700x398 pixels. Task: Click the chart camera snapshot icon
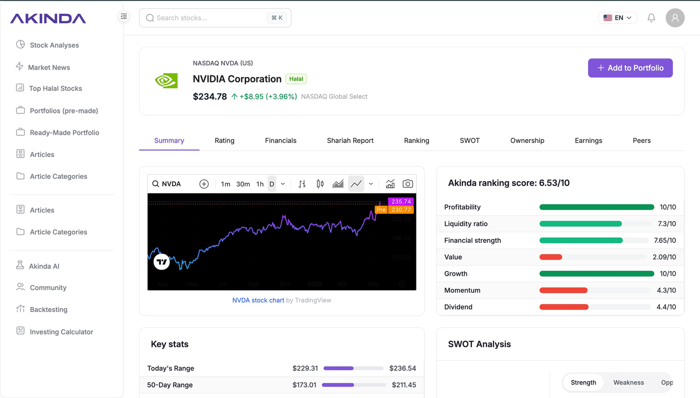click(x=408, y=184)
